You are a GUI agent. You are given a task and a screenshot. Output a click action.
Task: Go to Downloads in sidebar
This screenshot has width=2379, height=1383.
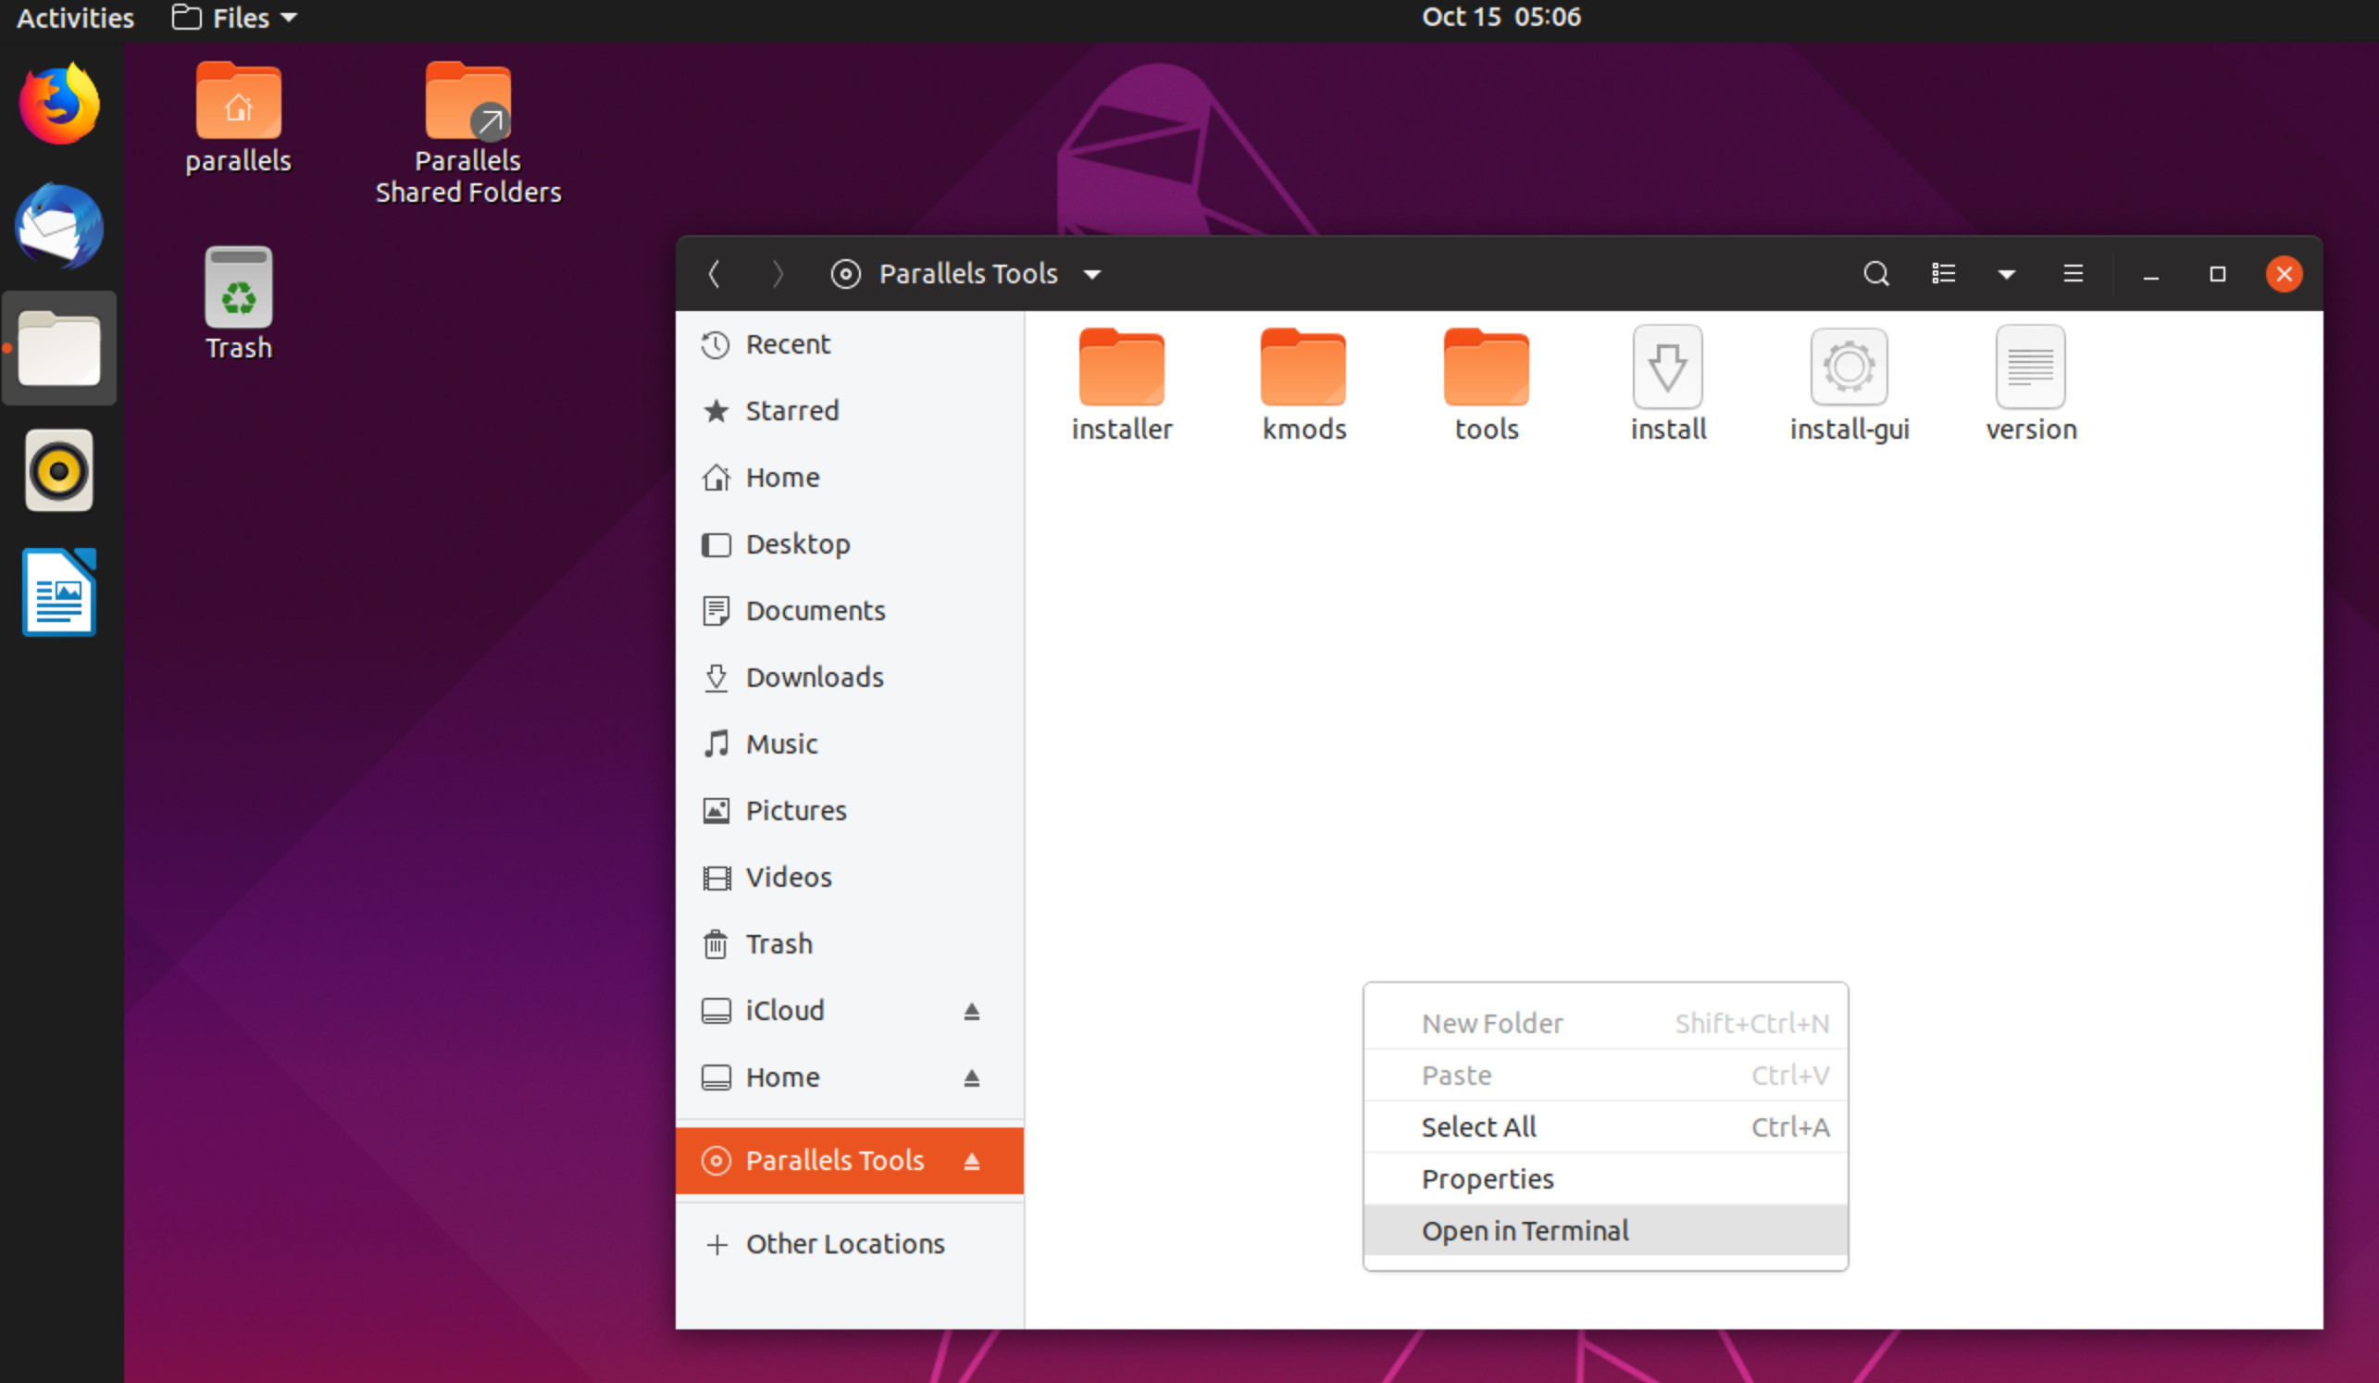pos(814,677)
